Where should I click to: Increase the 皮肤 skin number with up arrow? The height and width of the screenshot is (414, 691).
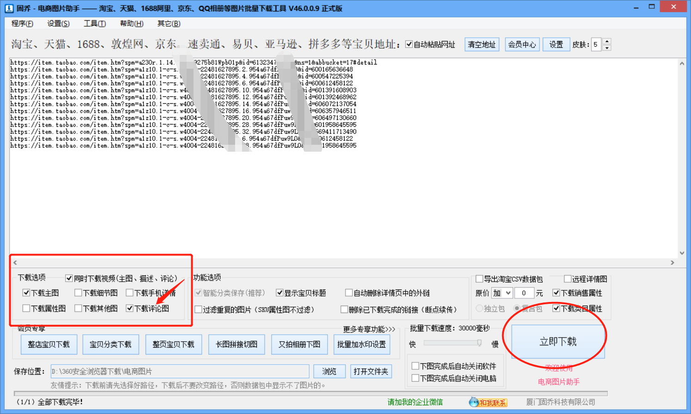point(607,41)
